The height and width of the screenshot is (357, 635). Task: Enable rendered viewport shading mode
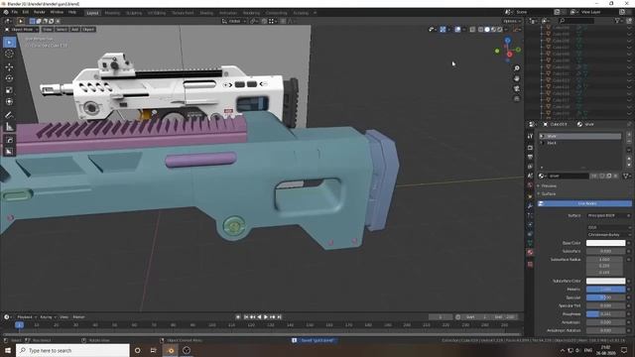[x=500, y=29]
